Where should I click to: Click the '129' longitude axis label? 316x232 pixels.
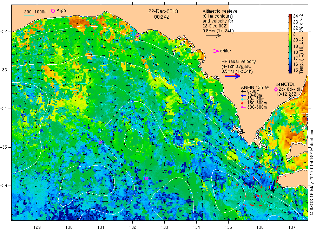click(37, 227)
